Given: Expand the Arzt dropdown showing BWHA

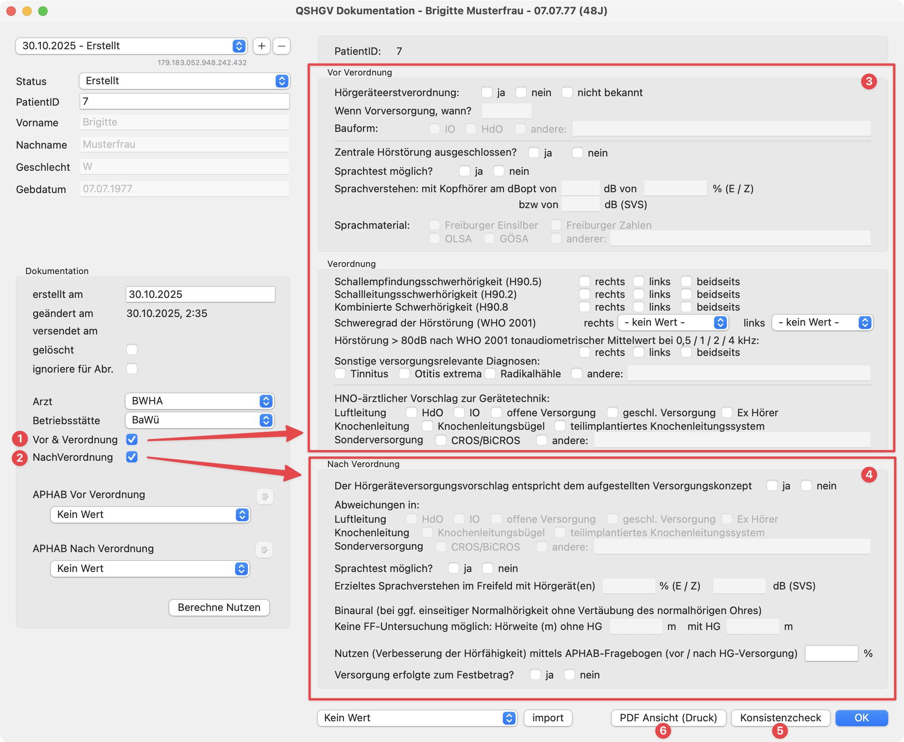Looking at the screenshot, I should tap(200, 401).
